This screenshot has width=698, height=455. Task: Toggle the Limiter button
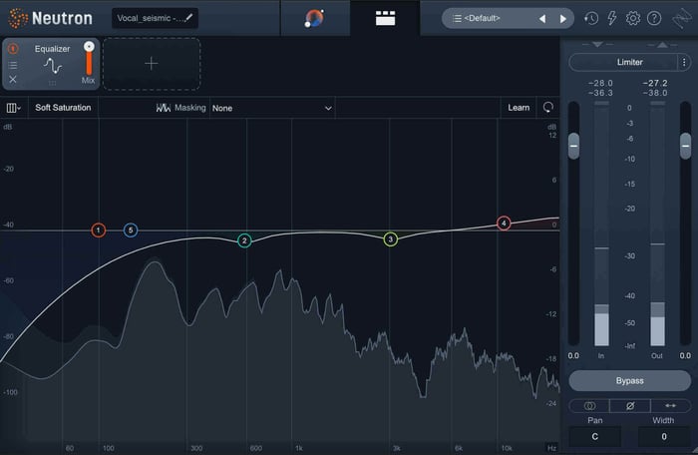coord(623,63)
